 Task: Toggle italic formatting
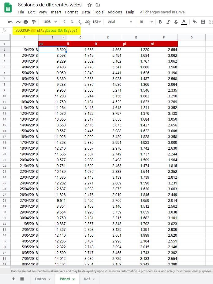coord(168,22)
